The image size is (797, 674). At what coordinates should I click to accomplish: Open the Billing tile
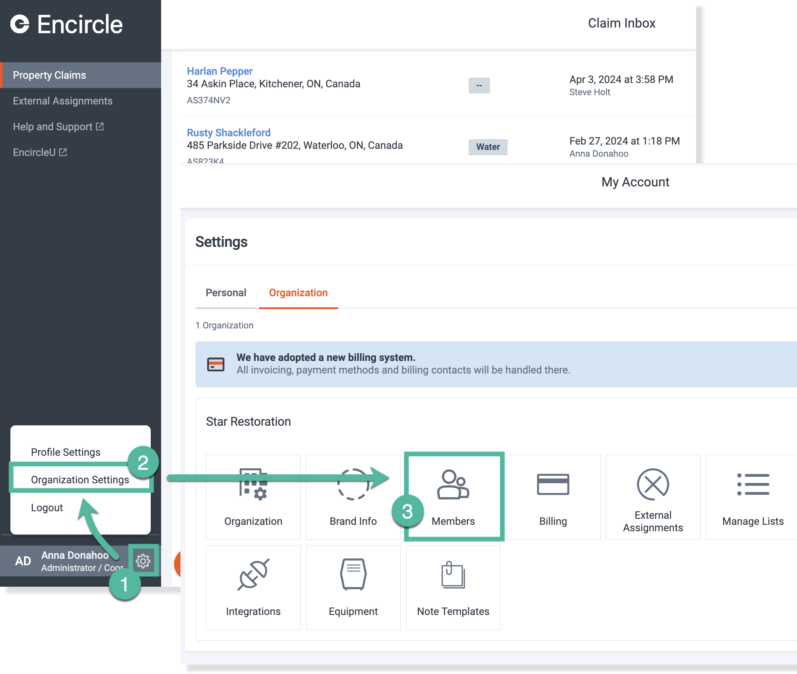[553, 497]
